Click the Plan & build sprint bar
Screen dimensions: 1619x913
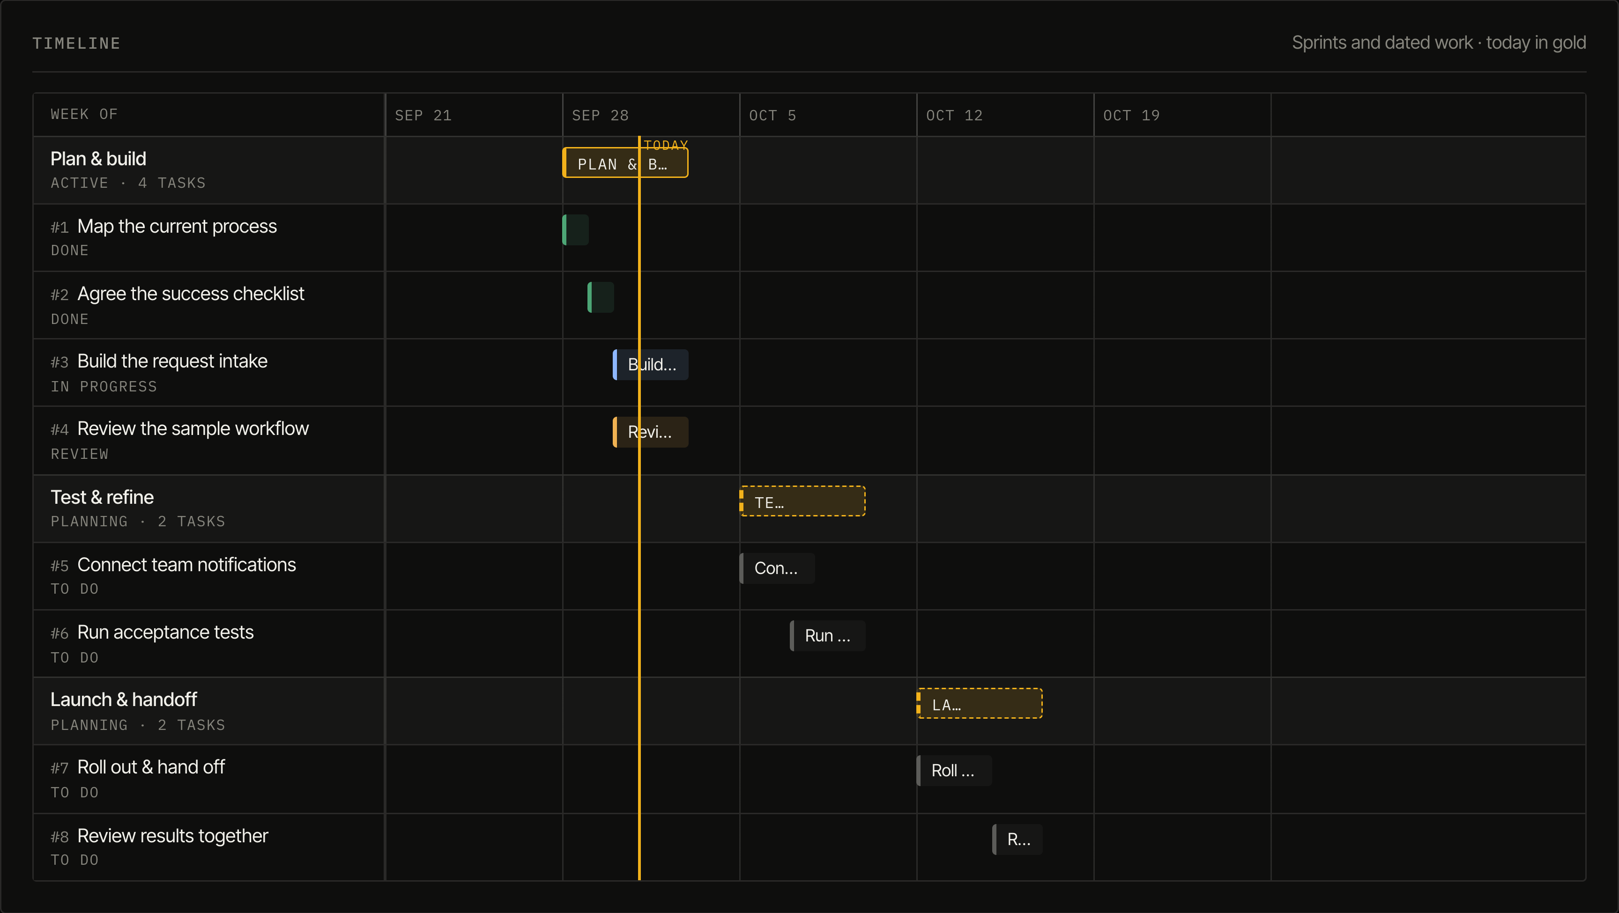click(x=625, y=163)
